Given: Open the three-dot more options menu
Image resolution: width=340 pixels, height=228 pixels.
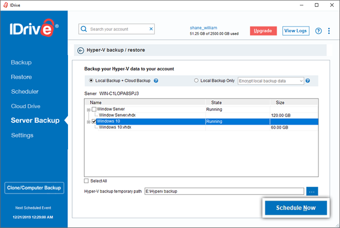Looking at the screenshot, I should (329, 31).
